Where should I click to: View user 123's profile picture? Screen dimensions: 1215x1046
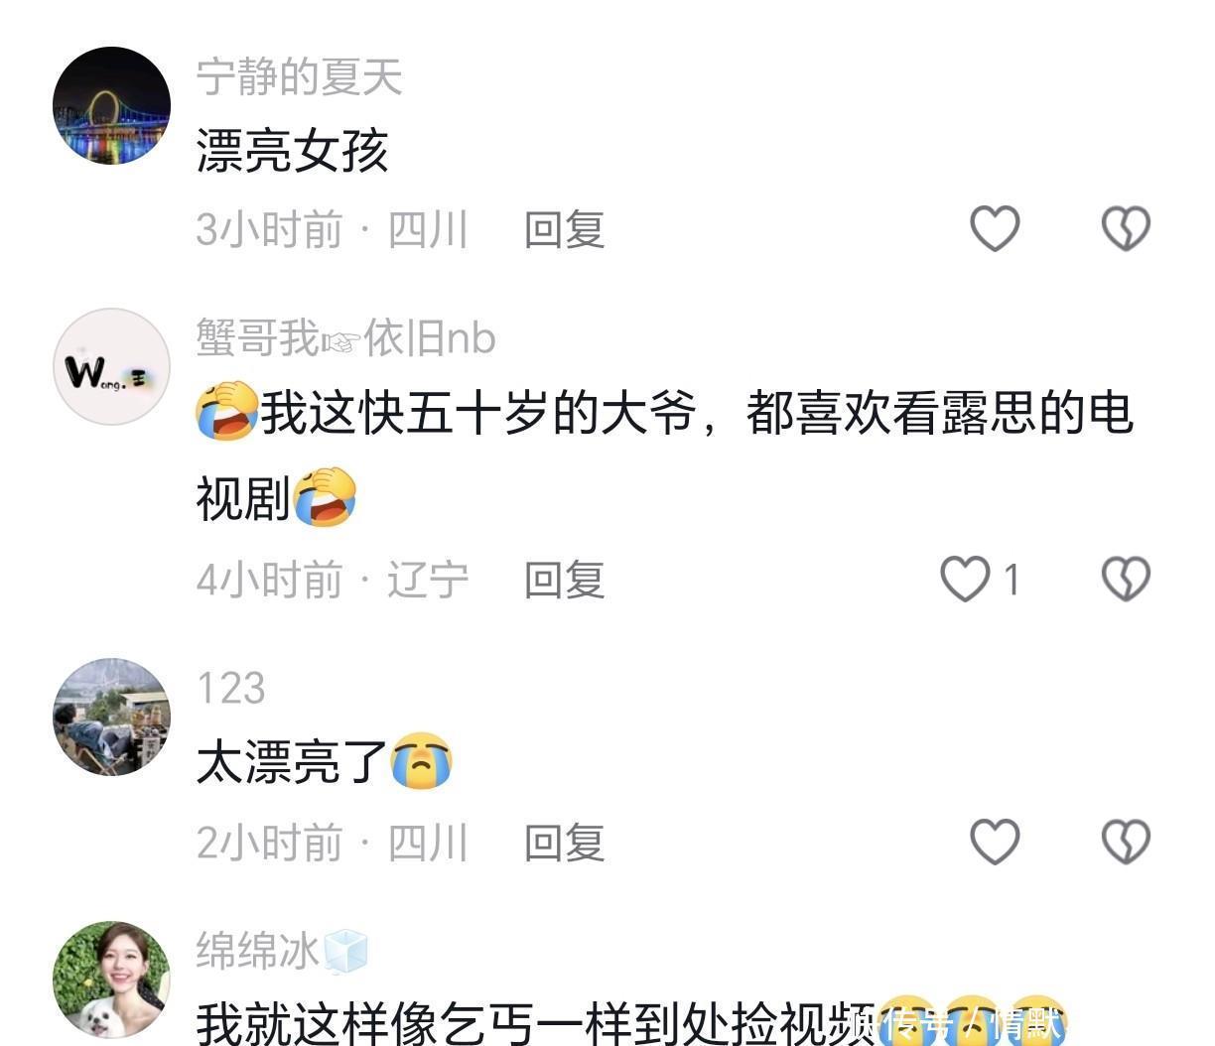[111, 717]
